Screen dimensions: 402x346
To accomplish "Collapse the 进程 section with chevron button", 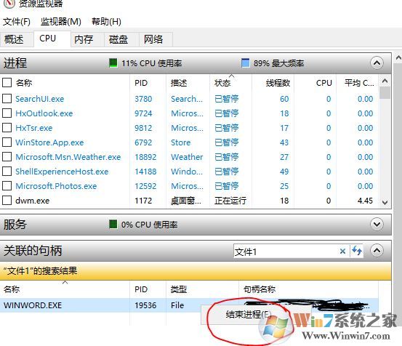I will 377,63.
